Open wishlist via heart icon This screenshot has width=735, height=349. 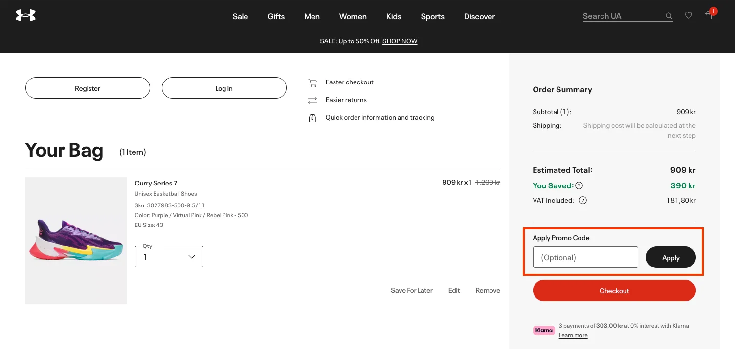click(x=689, y=16)
